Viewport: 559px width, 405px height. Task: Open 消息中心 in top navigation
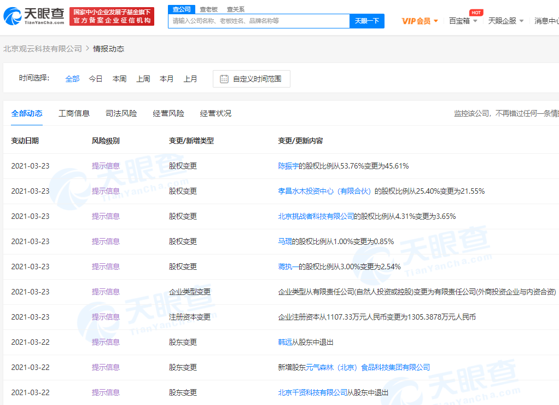coord(546,21)
